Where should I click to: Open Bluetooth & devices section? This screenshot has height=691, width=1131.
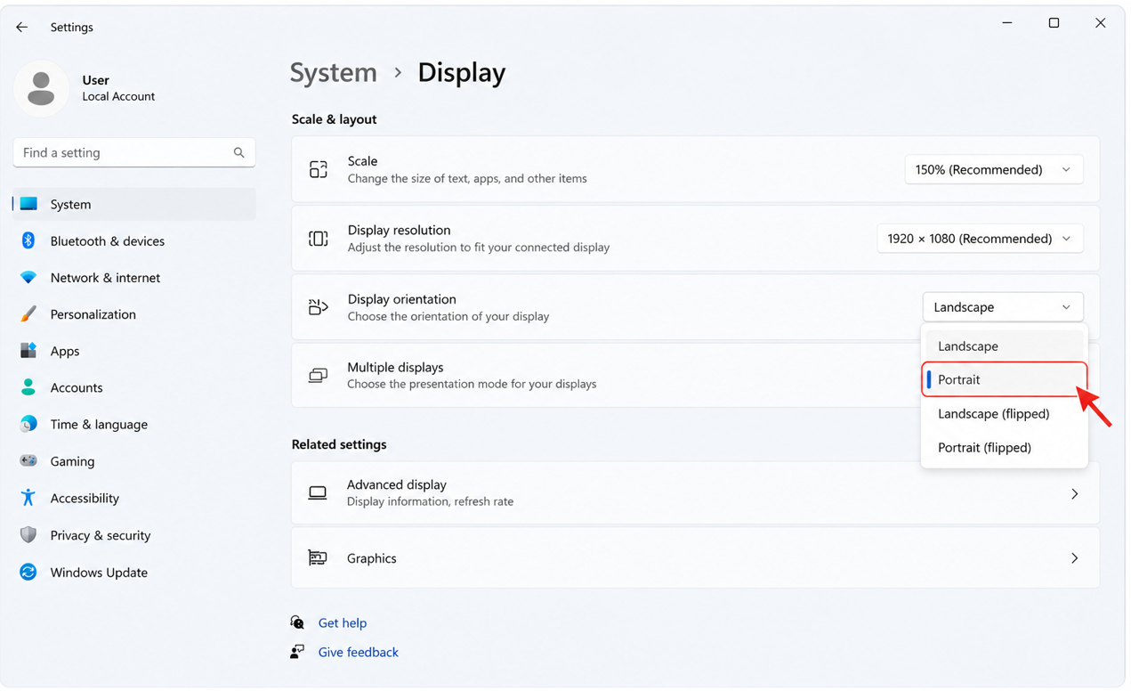coord(107,240)
